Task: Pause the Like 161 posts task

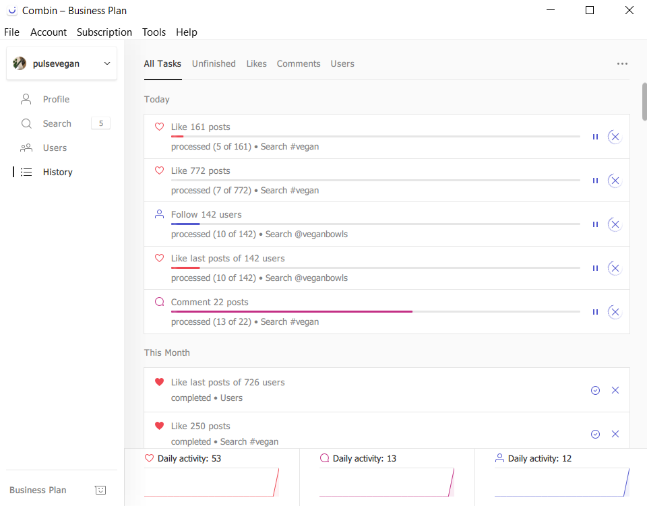Action: click(595, 137)
